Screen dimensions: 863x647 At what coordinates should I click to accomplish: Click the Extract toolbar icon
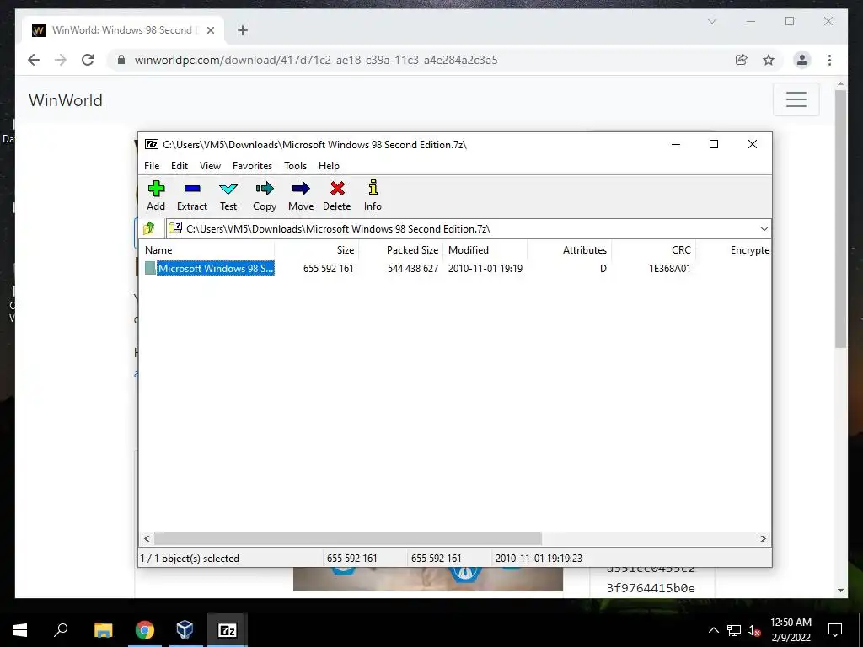click(191, 195)
